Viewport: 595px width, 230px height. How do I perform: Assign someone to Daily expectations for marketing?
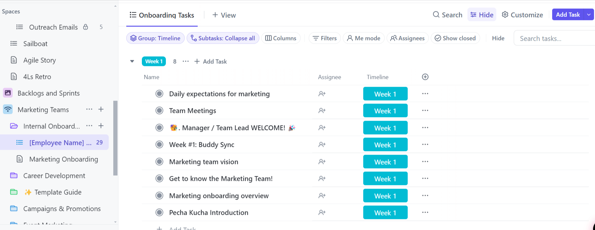322,94
